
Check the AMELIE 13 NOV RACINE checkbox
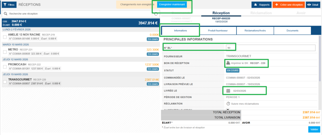coord(5,37)
